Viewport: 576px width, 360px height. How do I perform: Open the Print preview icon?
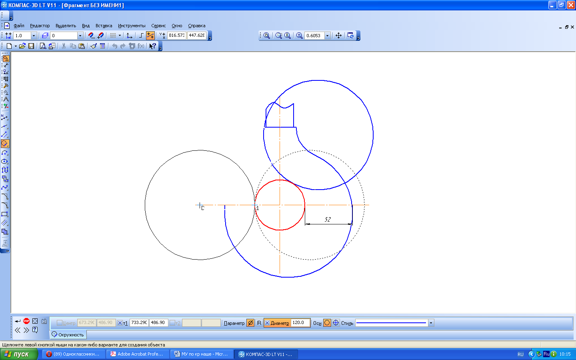43,46
